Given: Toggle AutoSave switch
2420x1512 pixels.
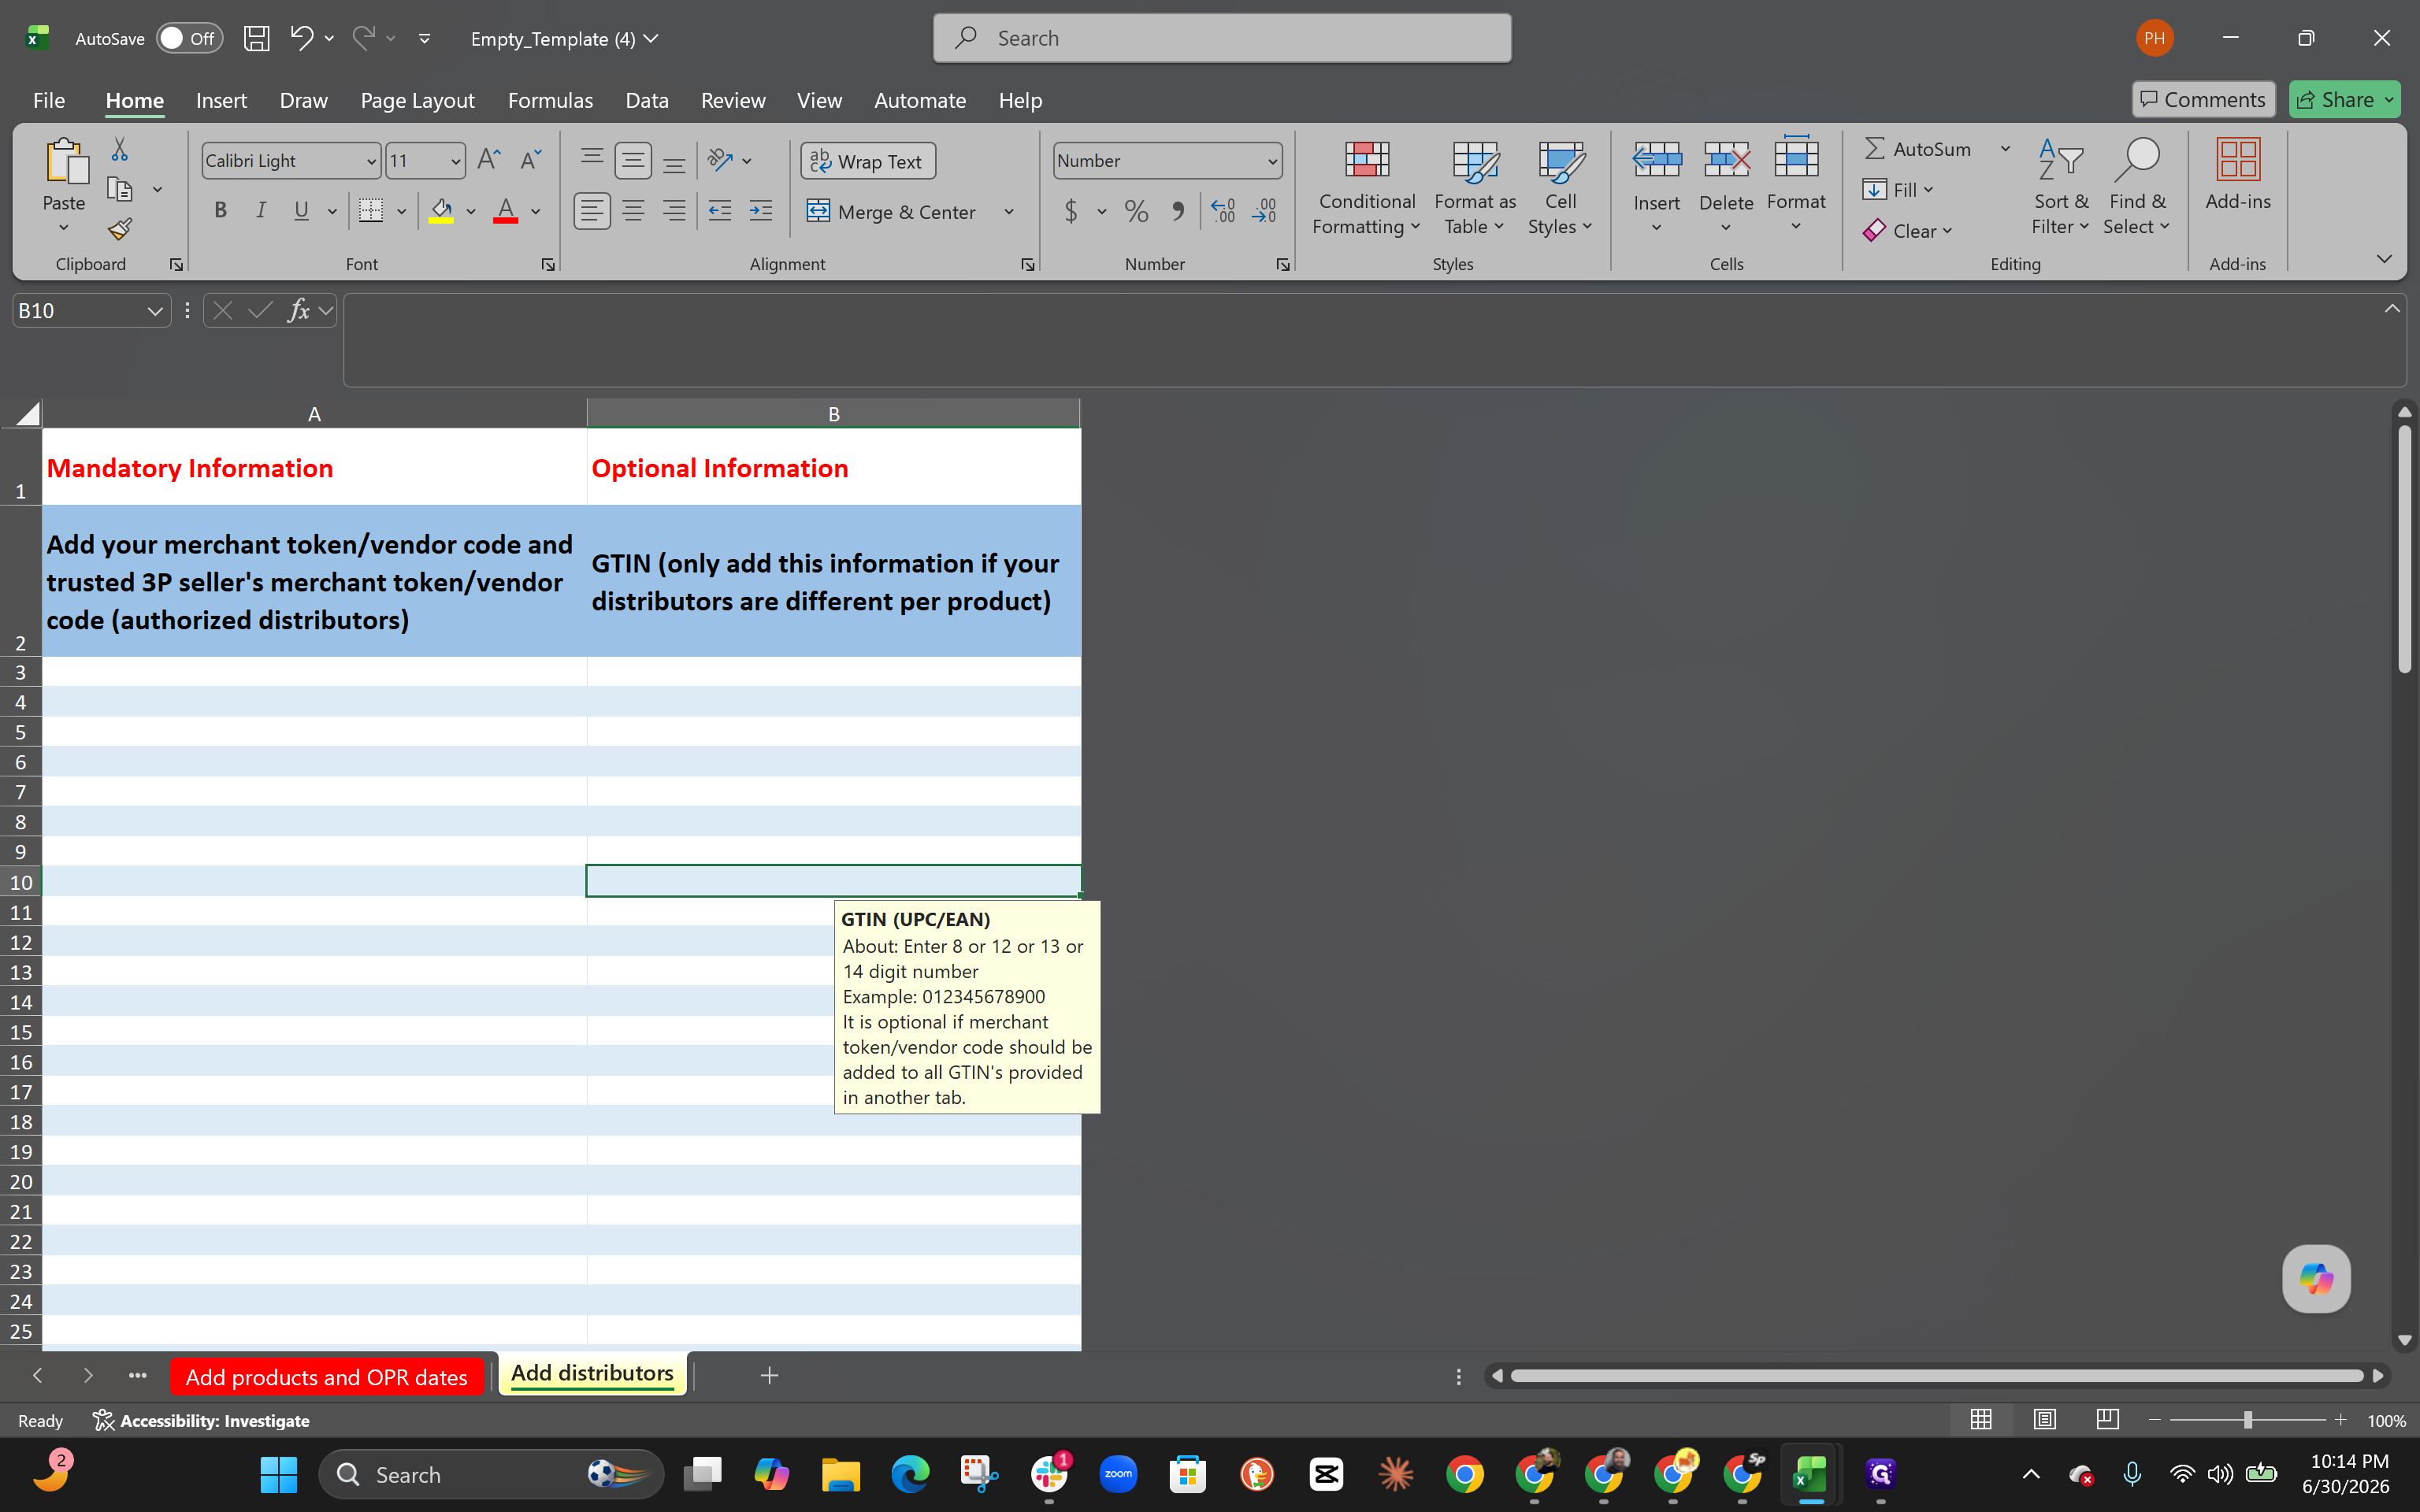Looking at the screenshot, I should pos(189,38).
